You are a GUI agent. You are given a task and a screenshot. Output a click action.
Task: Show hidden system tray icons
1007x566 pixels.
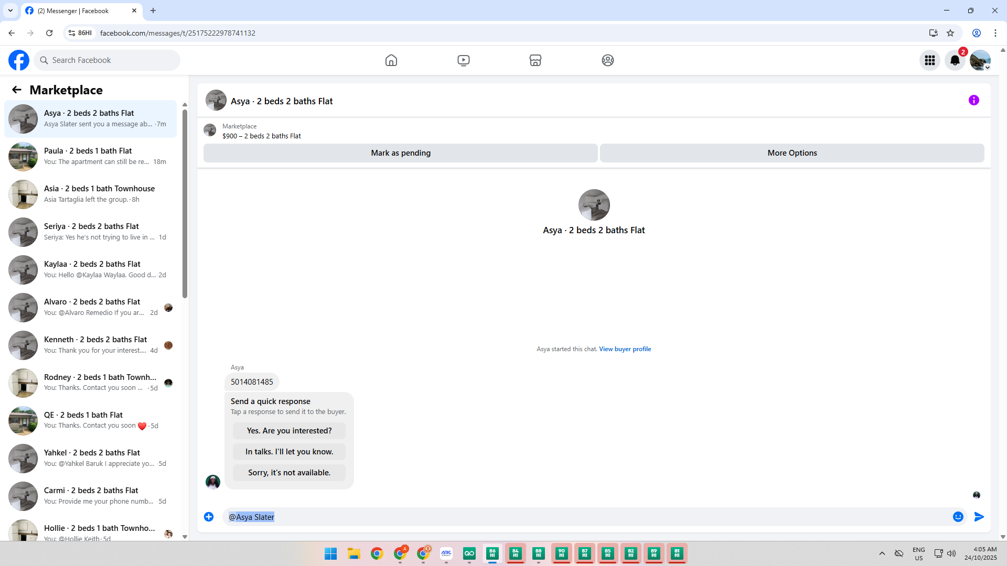[882, 553]
